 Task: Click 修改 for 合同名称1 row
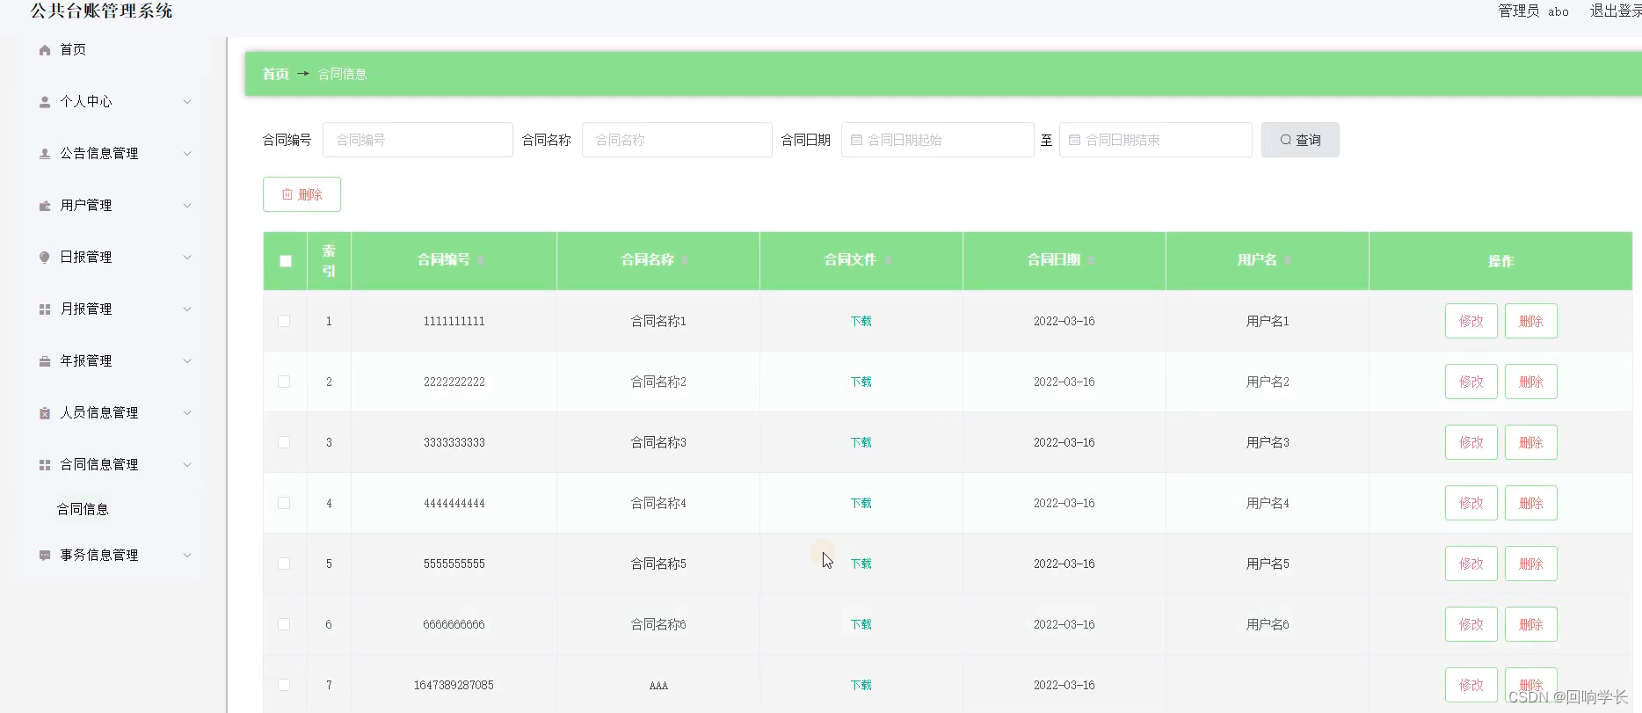(x=1471, y=321)
